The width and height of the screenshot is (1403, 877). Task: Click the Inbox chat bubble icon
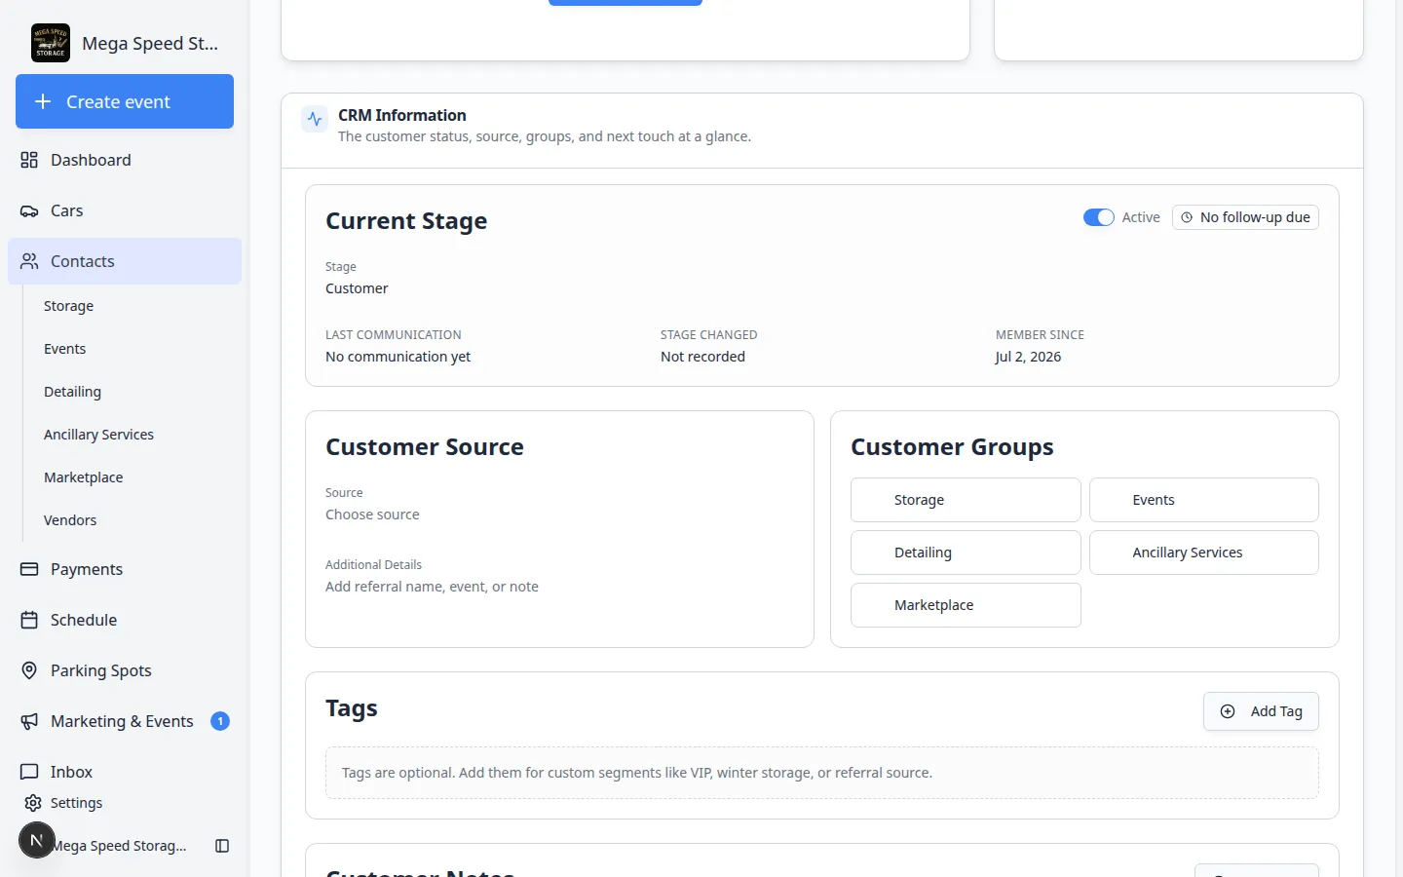tap(29, 772)
